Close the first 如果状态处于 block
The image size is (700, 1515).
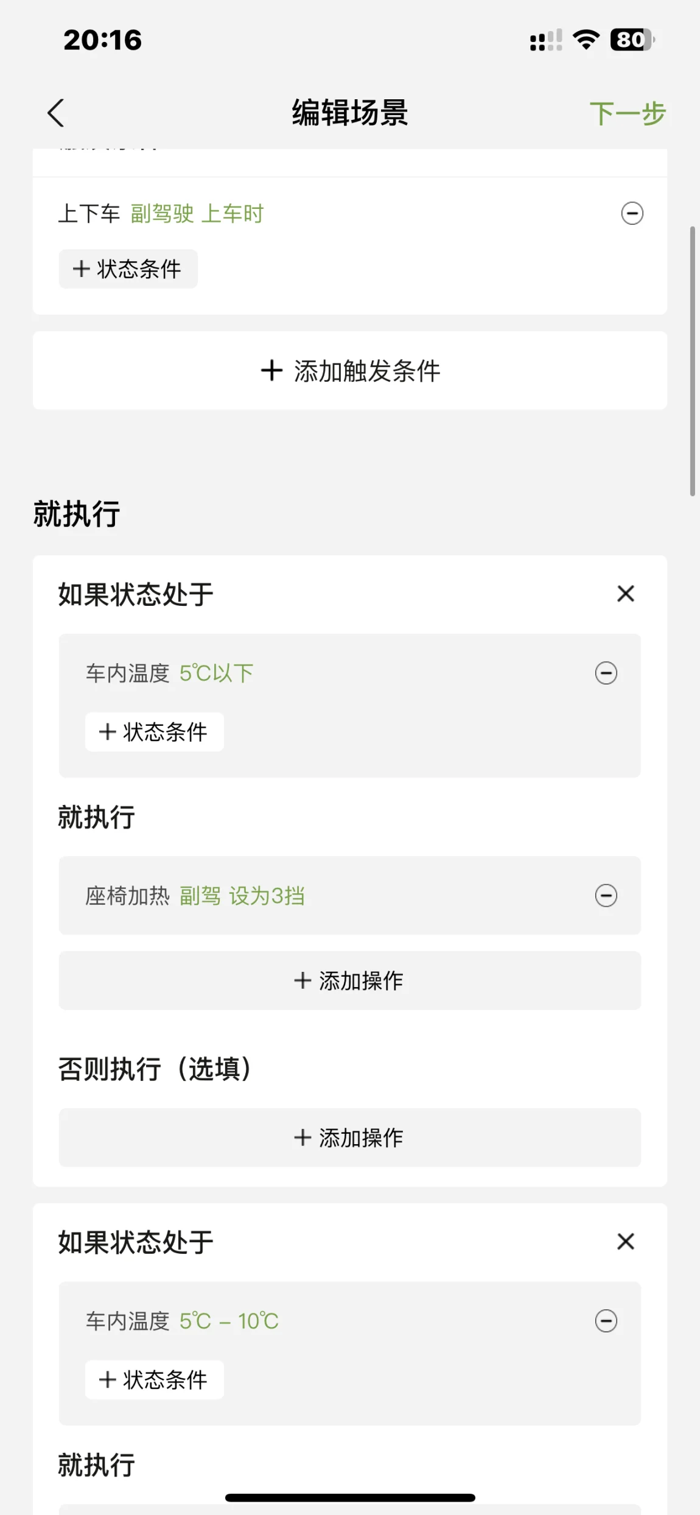[625, 594]
